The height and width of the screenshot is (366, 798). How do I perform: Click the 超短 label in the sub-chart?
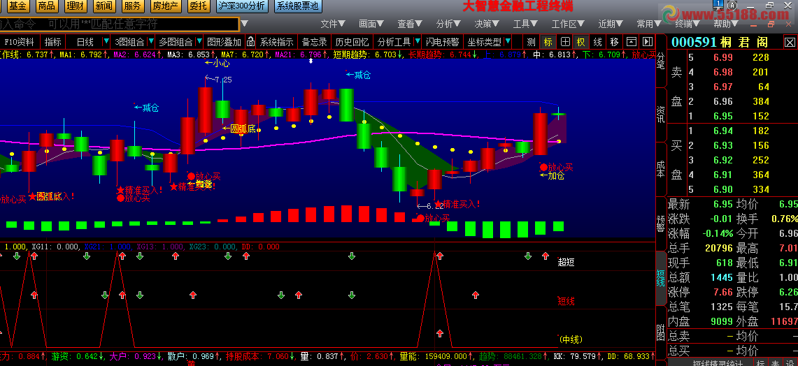565,263
